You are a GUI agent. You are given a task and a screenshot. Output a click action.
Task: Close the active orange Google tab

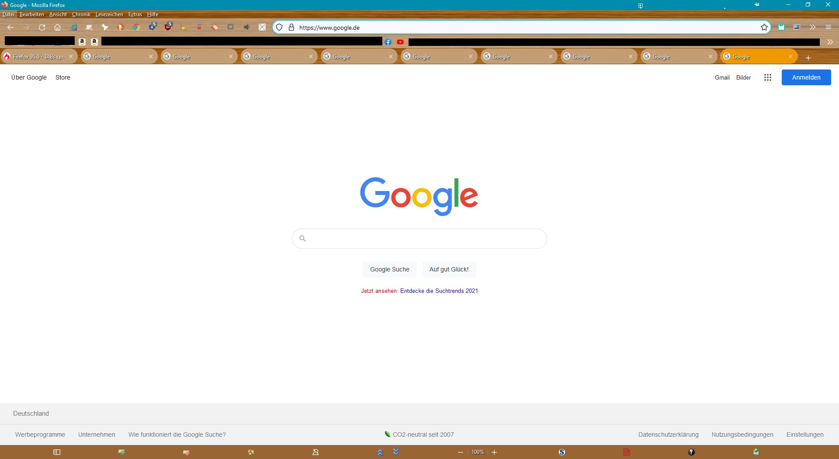pyautogui.click(x=790, y=56)
